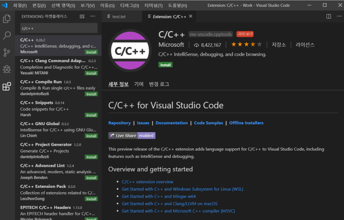Select EPITECH C/C++ Headers extension row
344x220 pixels.
point(58,212)
